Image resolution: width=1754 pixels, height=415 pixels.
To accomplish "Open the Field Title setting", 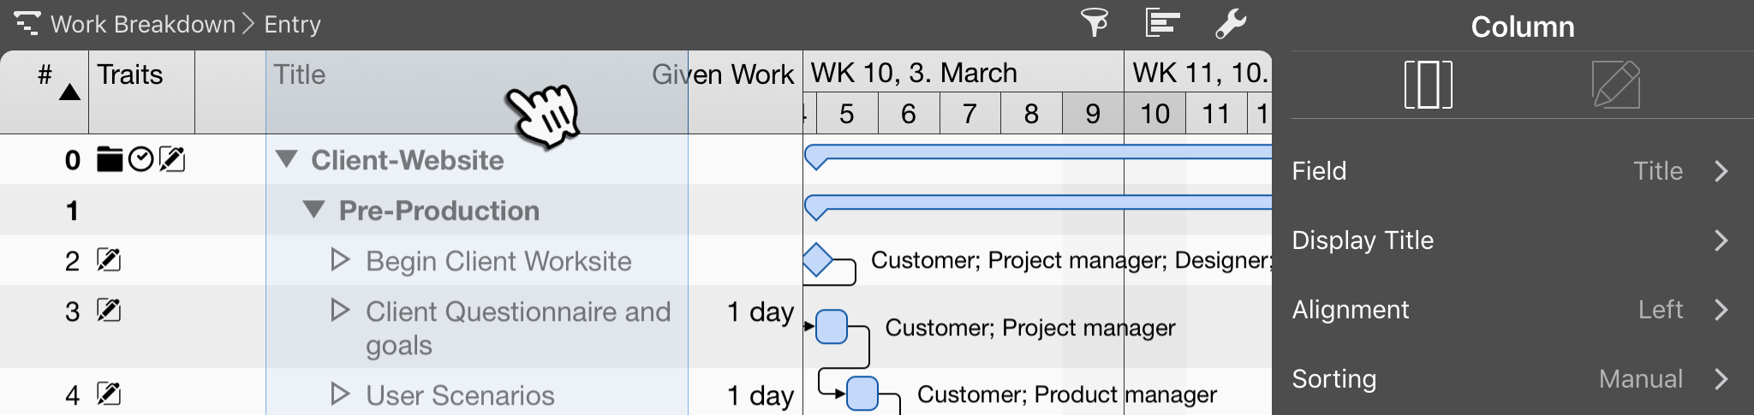I will pos(1512,171).
